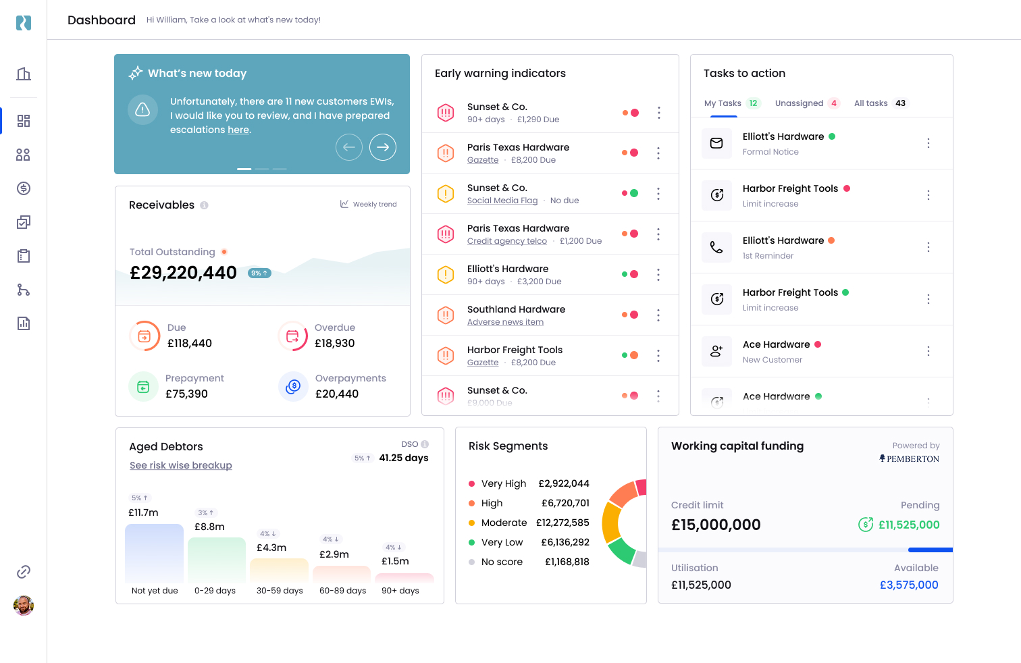Screen dimensions: 1021x663
Task: Switch to My Tasks tab
Action: click(x=732, y=103)
